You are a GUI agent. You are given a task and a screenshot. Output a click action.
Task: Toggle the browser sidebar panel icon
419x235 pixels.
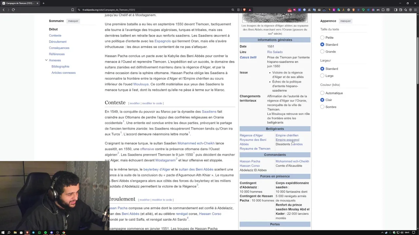[x=396, y=10]
